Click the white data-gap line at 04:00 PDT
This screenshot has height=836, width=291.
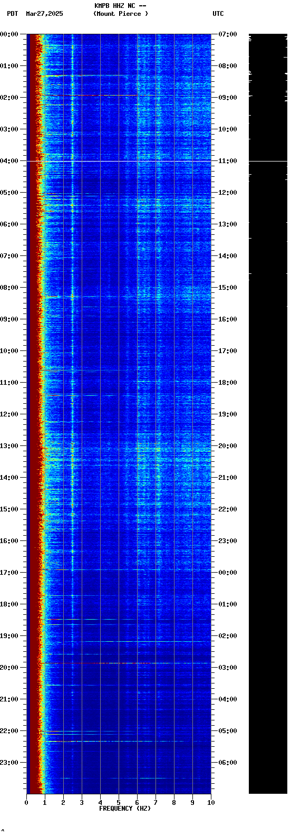[x=119, y=160]
